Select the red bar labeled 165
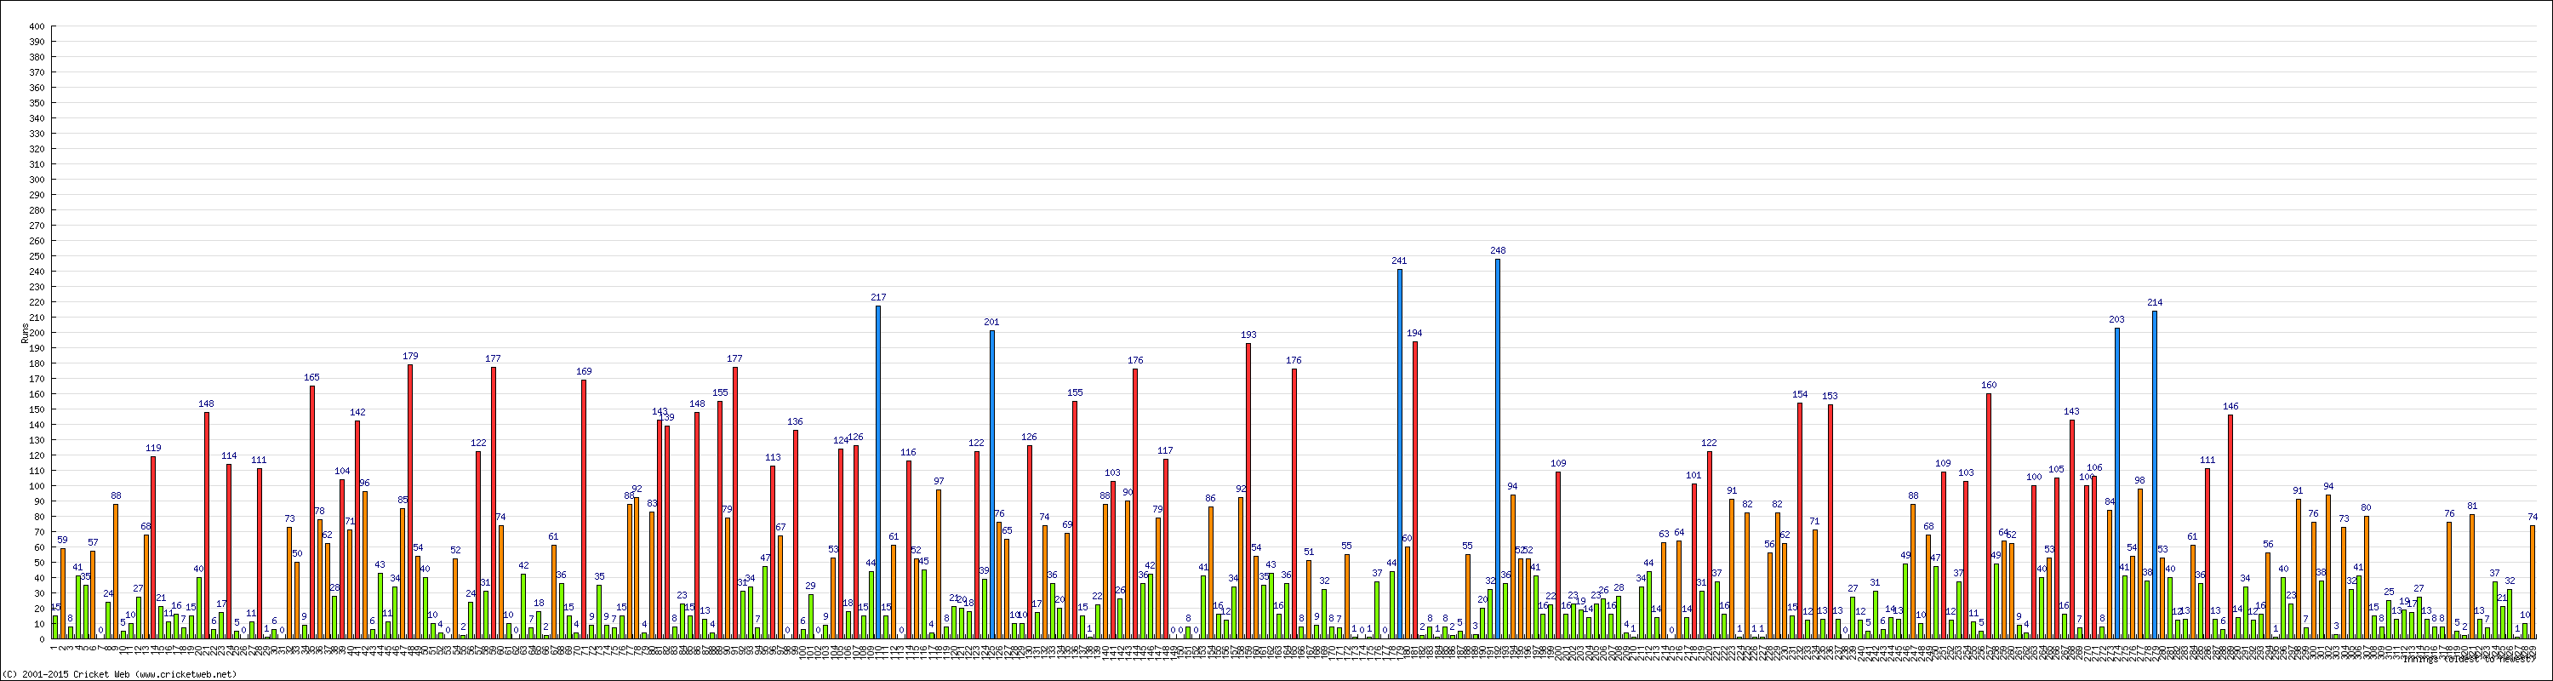Image resolution: width=2553 pixels, height=681 pixels. pos(312,512)
